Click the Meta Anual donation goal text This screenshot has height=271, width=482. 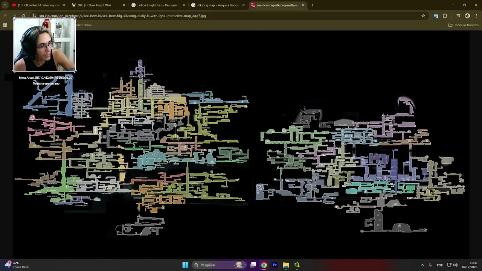click(x=46, y=81)
